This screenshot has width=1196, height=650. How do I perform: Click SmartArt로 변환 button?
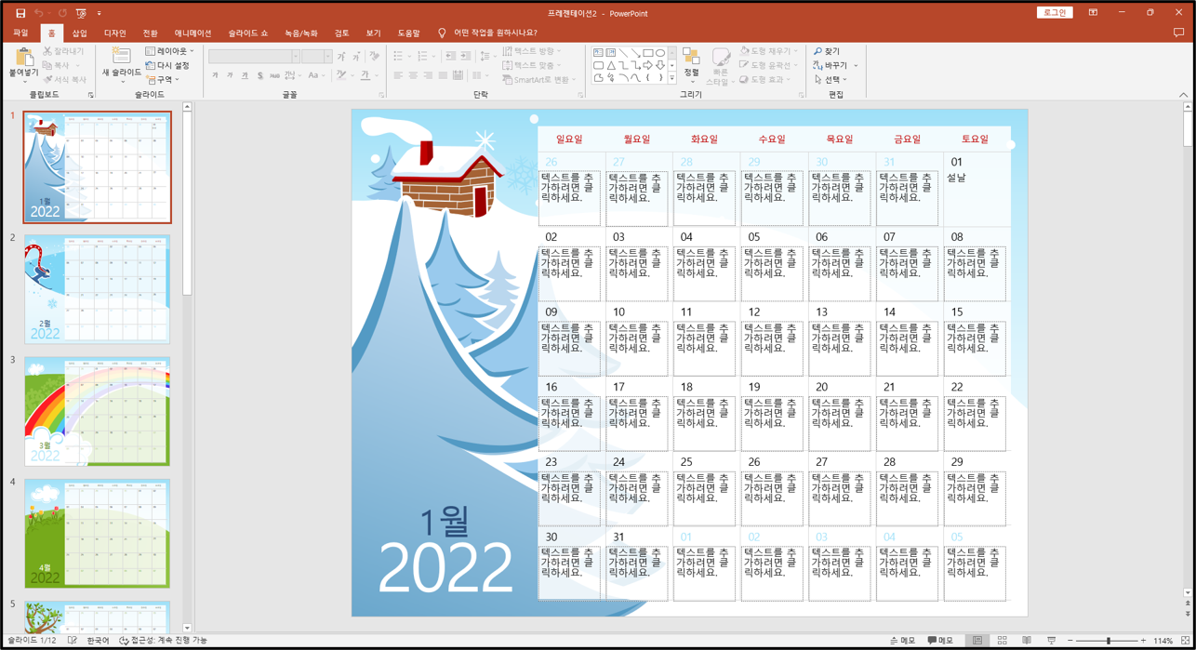[538, 80]
